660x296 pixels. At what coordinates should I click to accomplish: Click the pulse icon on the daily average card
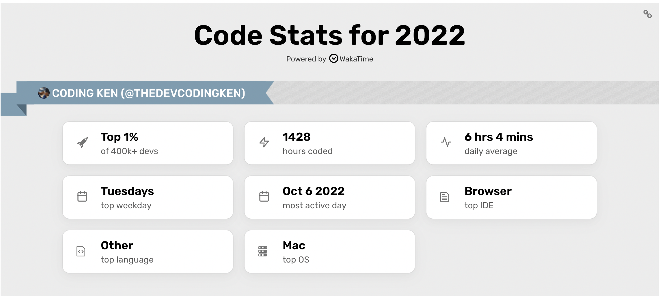point(446,143)
